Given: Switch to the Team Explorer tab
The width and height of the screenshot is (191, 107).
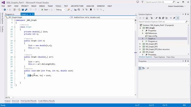Looking at the screenshot, I should 159,57.
